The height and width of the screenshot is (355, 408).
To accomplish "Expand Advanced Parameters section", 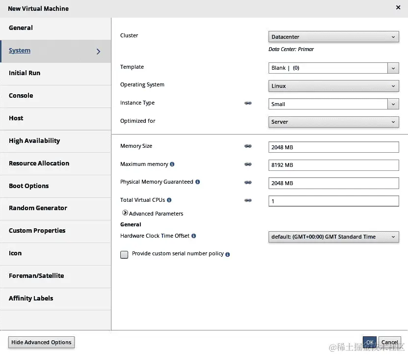I will click(x=125, y=214).
